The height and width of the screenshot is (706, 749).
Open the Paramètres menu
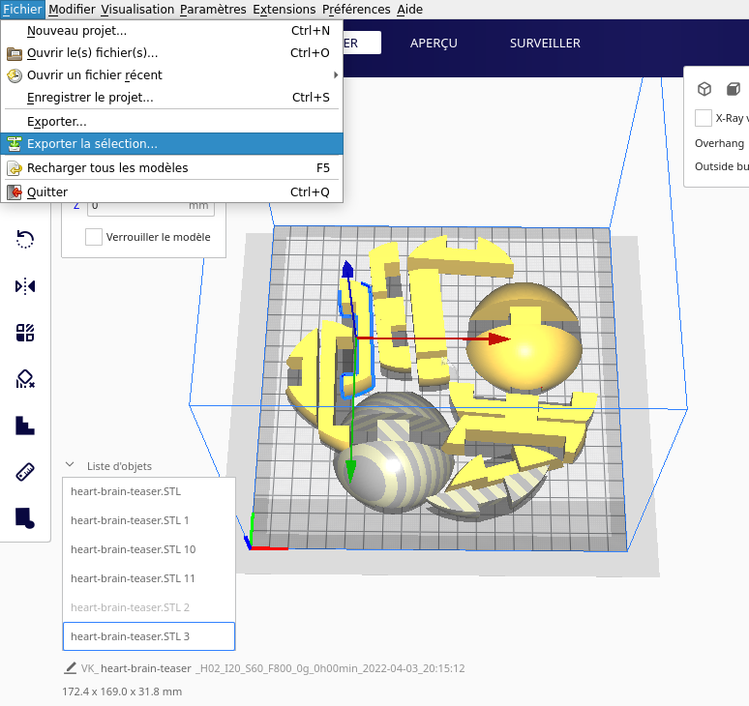tap(213, 9)
